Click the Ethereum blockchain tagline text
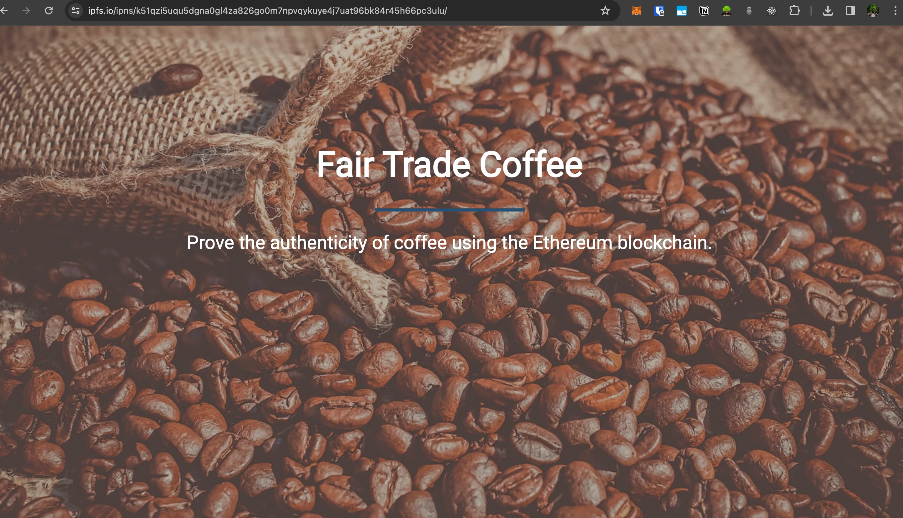The width and height of the screenshot is (903, 518). point(450,243)
